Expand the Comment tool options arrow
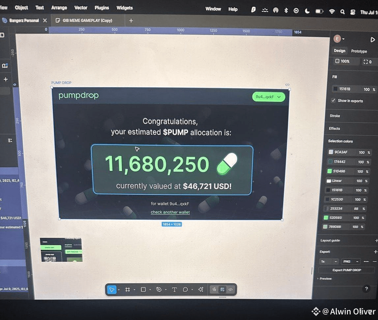The image size is (378, 320). (x=192, y=290)
